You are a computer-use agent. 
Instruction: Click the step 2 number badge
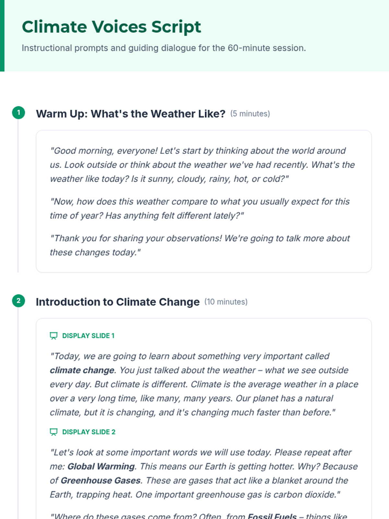point(18,301)
